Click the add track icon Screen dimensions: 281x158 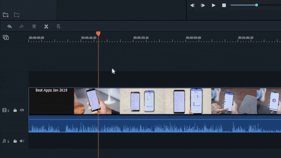tap(6, 37)
